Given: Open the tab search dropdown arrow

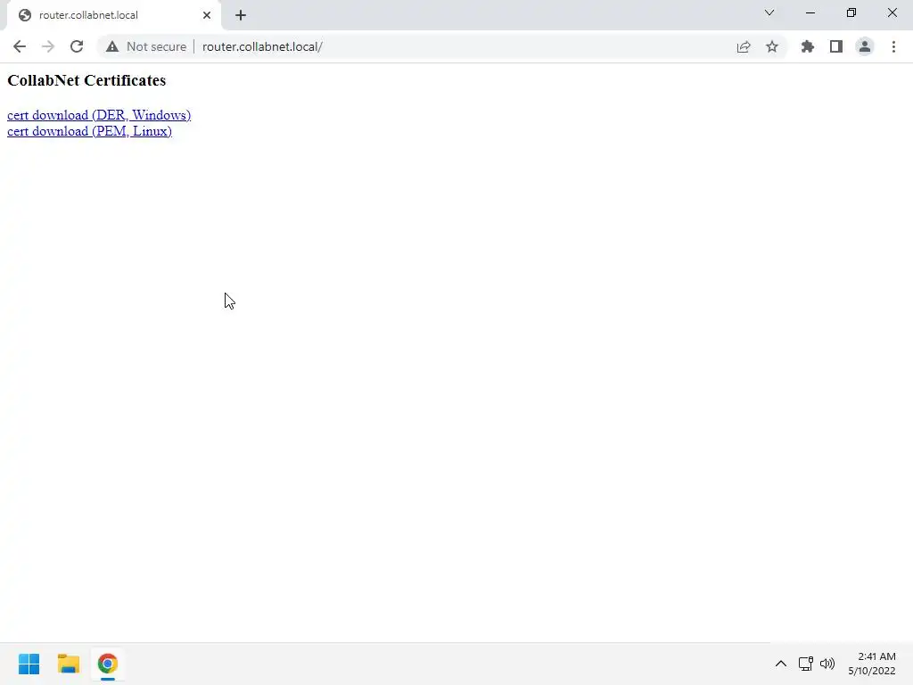Looking at the screenshot, I should click(769, 12).
